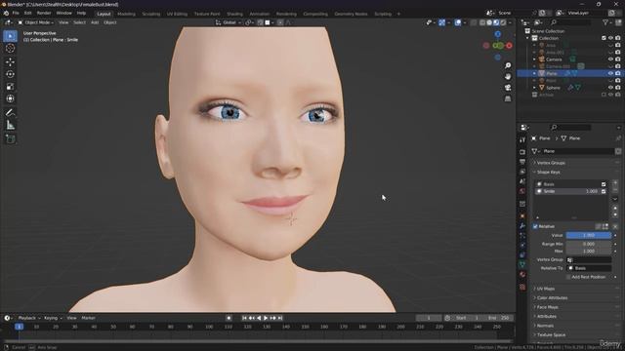Jump to the timeline end frame
625x351 pixels.
coord(280,318)
